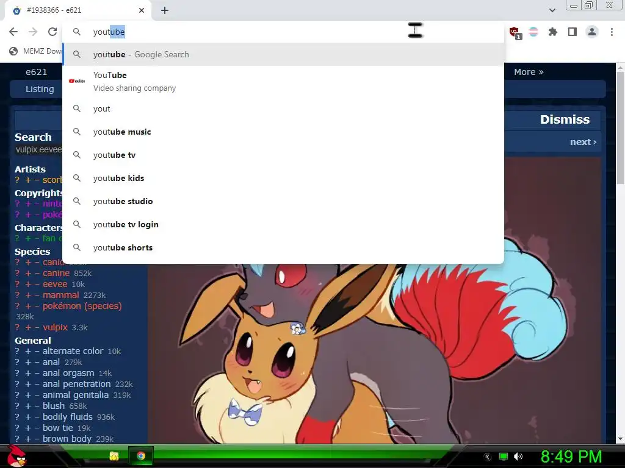Click the green network tray icon
This screenshot has height=468, width=625.
click(504, 456)
